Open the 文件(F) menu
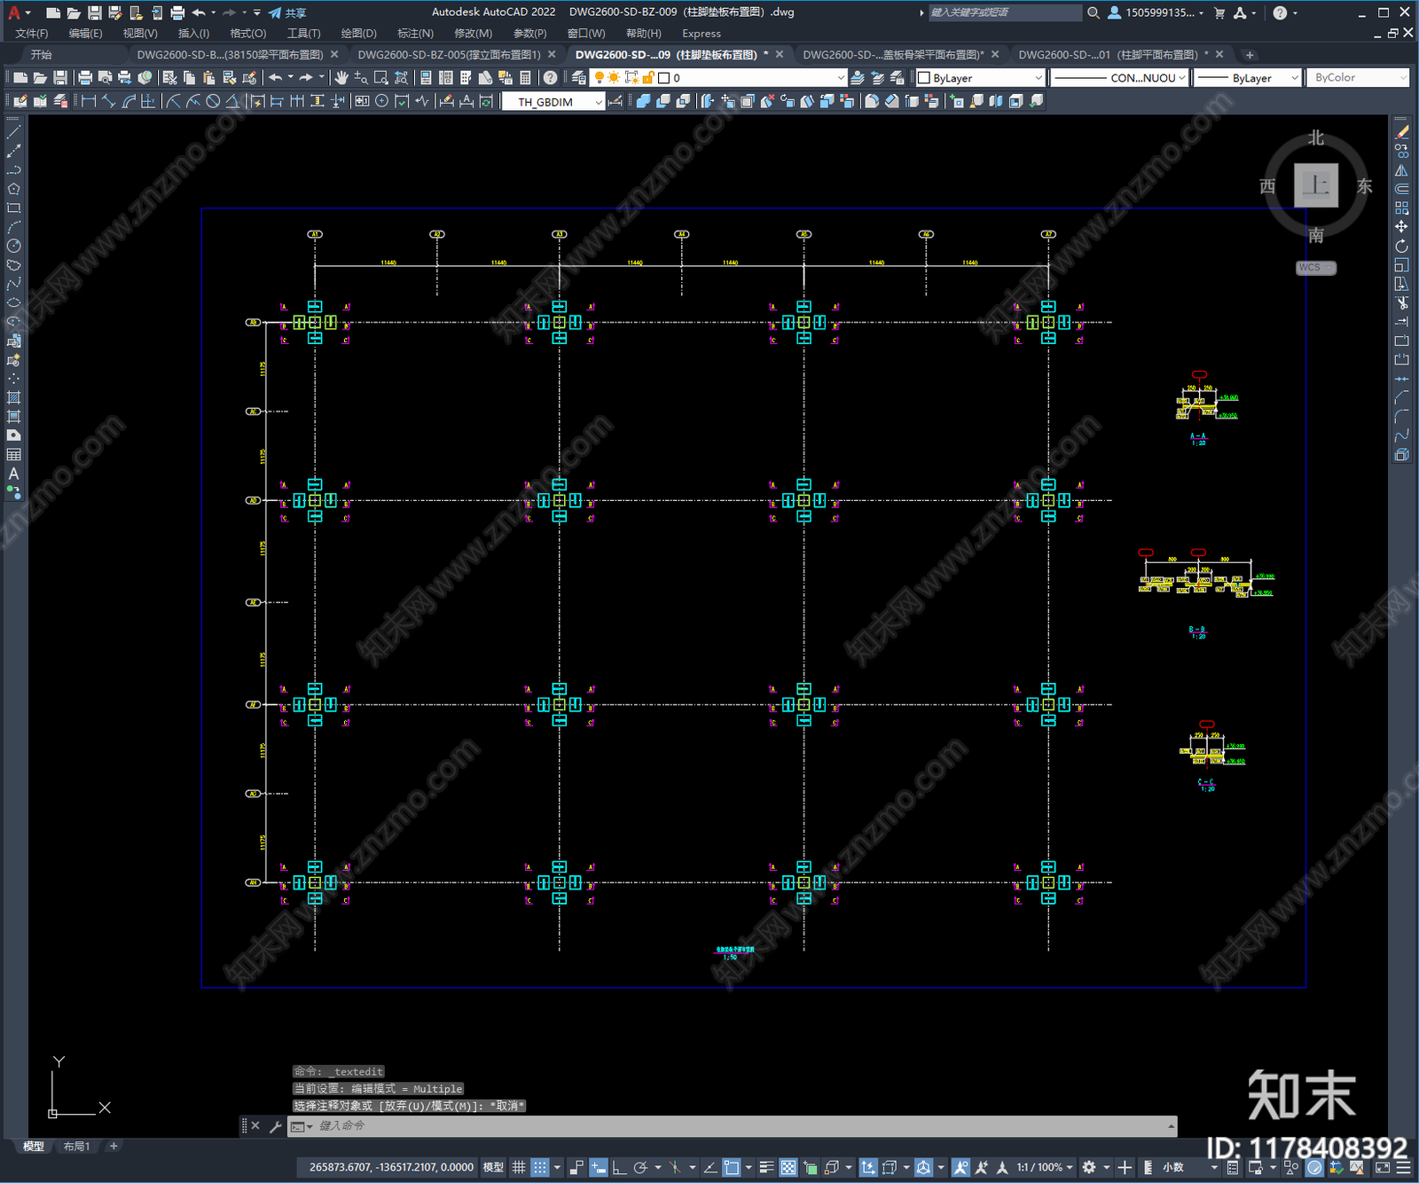1419x1183 pixels. tap(31, 34)
